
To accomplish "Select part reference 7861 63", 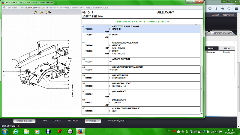I will [89, 29].
